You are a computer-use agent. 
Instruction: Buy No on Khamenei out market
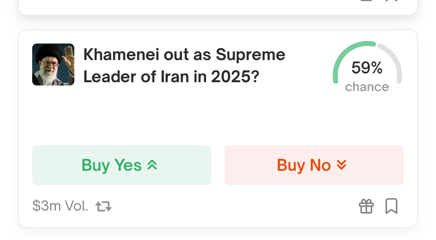tap(314, 165)
